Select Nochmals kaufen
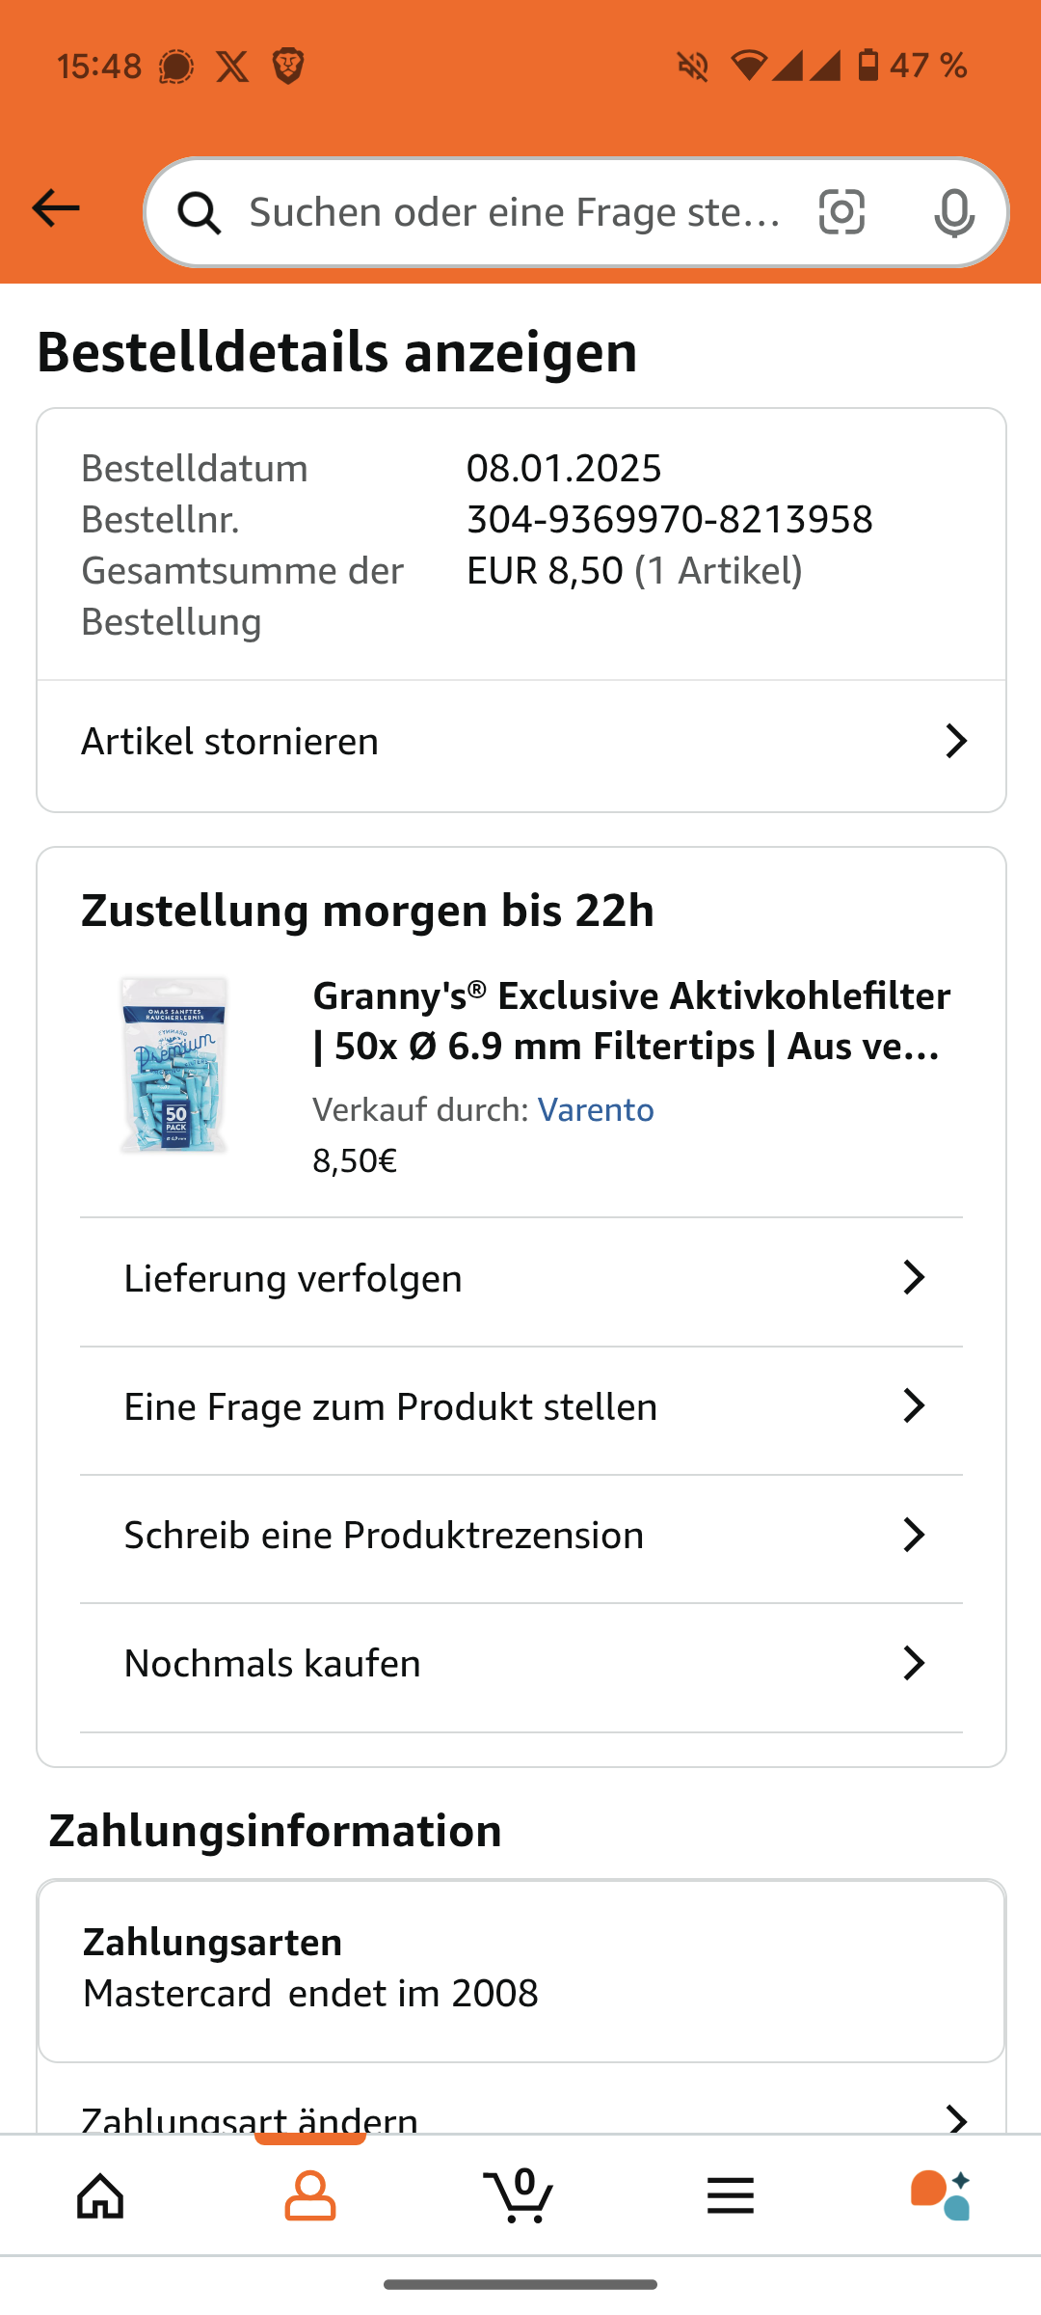 tap(520, 1664)
